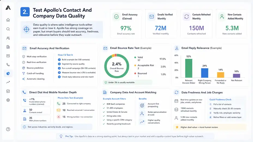The height and width of the screenshot is (142, 253).
Task: Click the target crosshair icon beside the description
Action: pos(26,29)
